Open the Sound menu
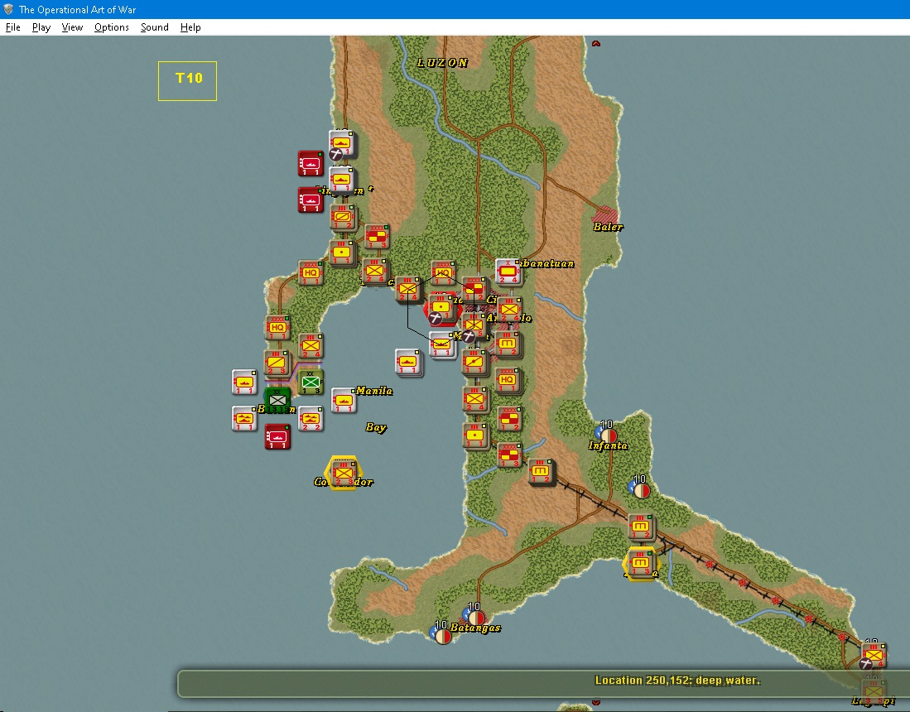The height and width of the screenshot is (712, 910). (x=154, y=27)
